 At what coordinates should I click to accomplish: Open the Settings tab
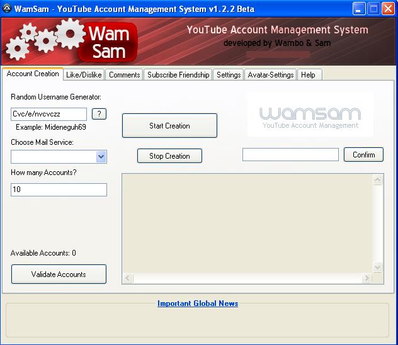tap(229, 75)
